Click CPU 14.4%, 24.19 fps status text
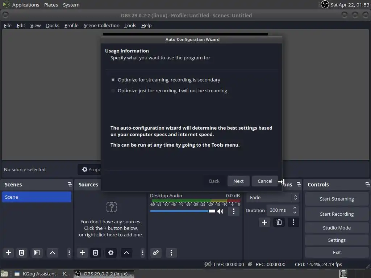The height and width of the screenshot is (278, 371). (x=318, y=264)
